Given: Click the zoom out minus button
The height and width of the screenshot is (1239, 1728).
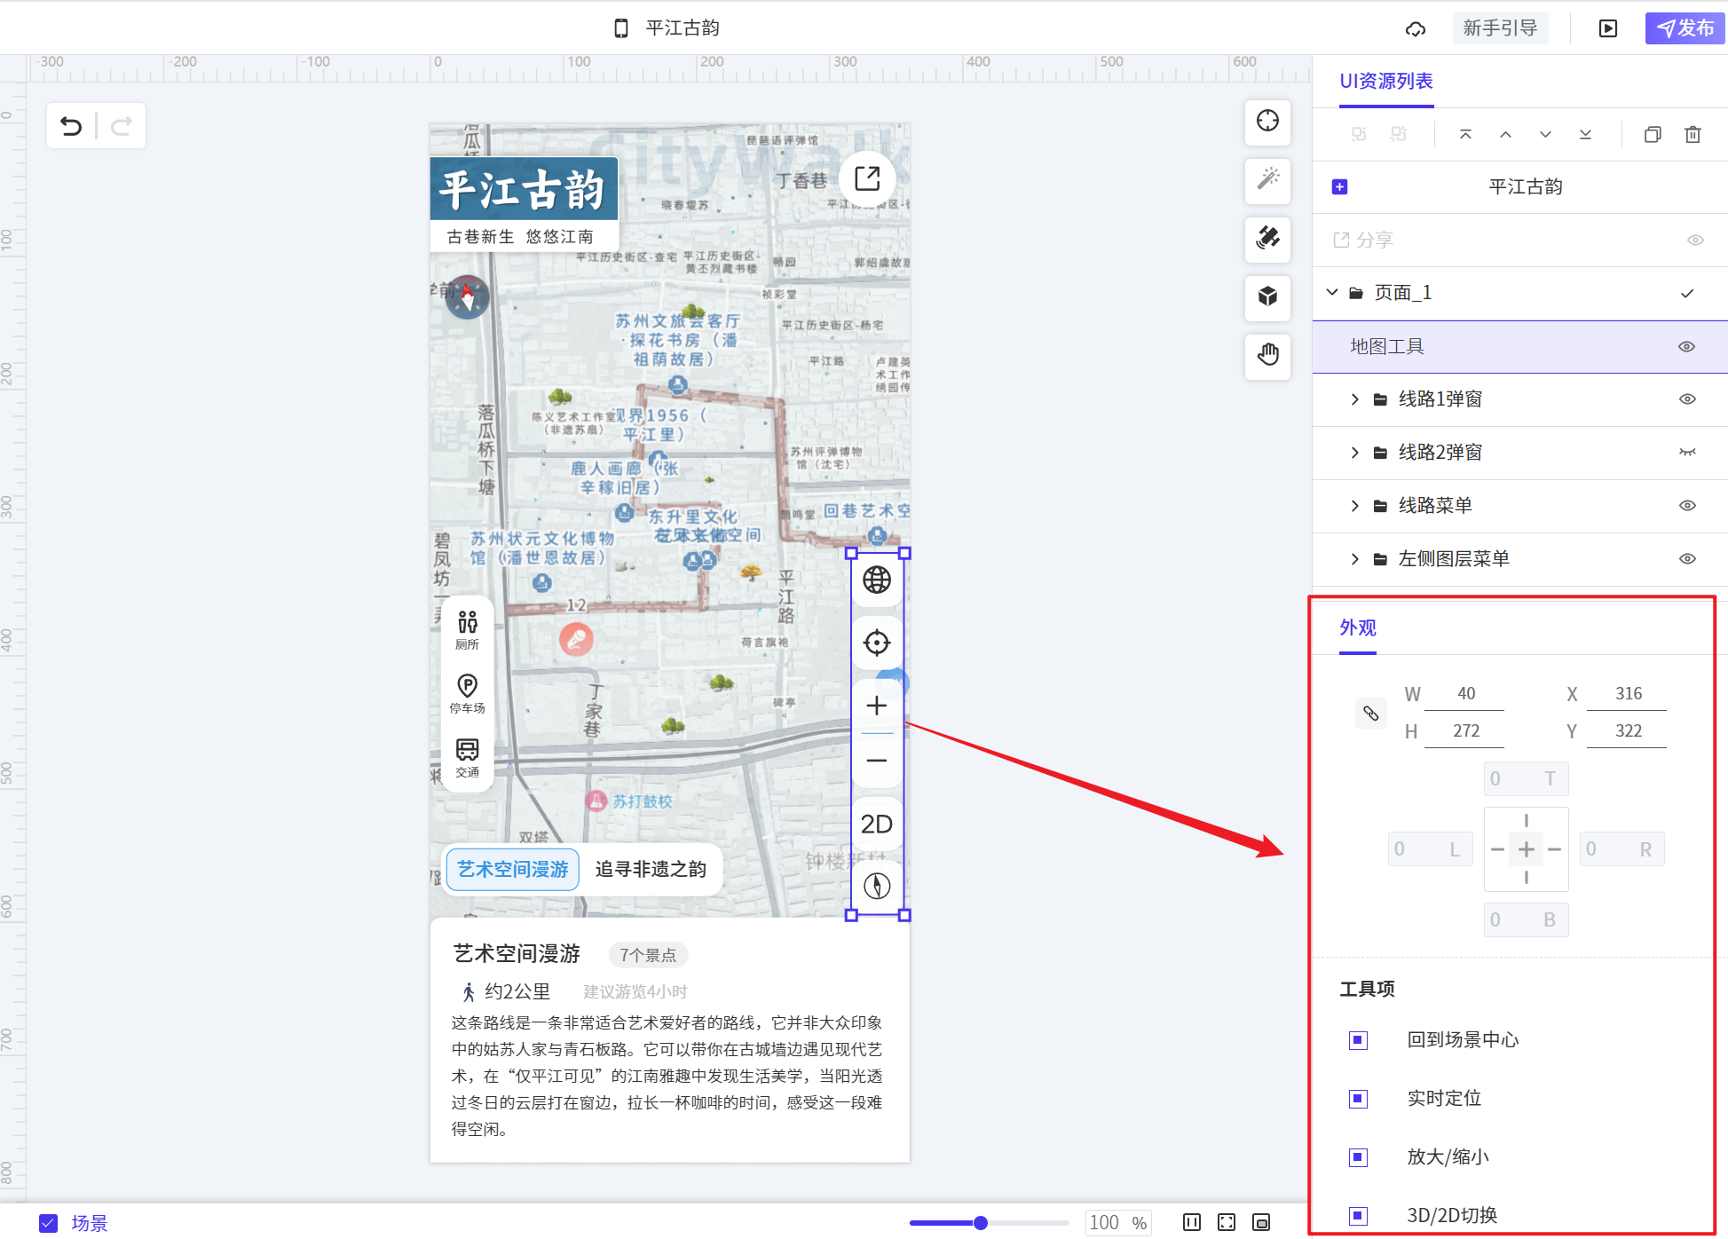Looking at the screenshot, I should click(877, 761).
